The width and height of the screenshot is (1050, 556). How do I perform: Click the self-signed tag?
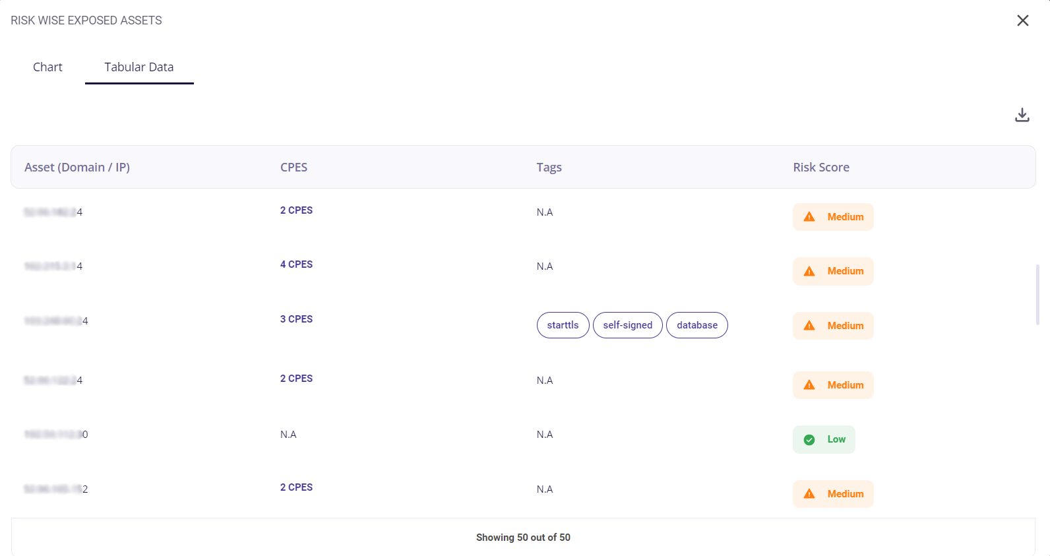click(627, 325)
